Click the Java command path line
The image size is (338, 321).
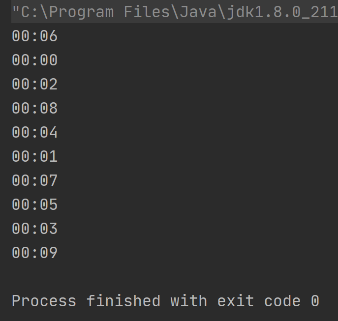click(175, 12)
